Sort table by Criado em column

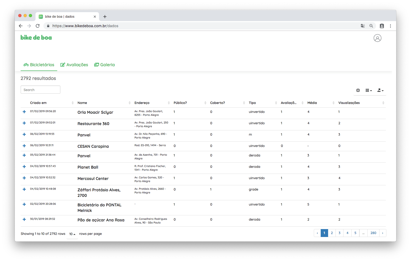pyautogui.click(x=38, y=103)
